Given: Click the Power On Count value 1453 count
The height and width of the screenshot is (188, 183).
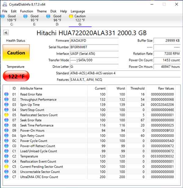Looking at the screenshot, I should coord(167,60).
